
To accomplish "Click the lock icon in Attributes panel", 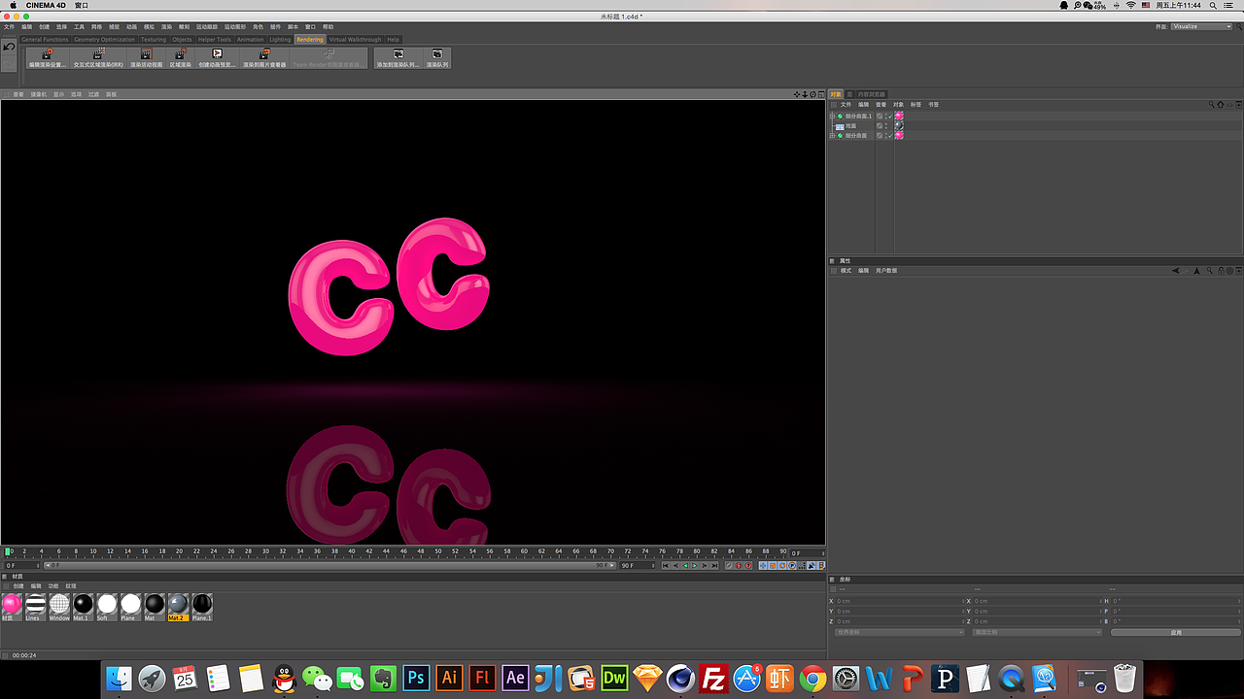I will pos(1221,270).
